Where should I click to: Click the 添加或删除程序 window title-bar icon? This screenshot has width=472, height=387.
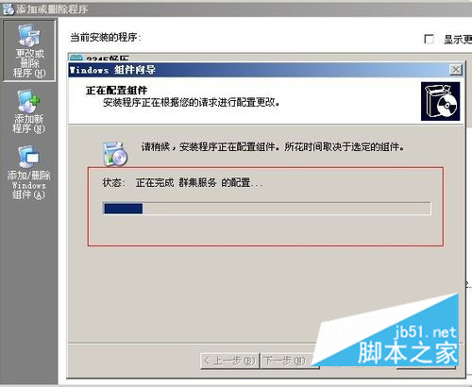click(x=8, y=8)
